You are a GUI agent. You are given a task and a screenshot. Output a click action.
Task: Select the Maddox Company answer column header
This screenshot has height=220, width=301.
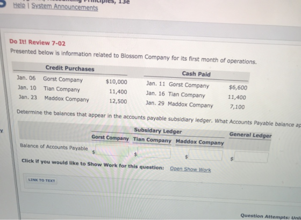tap(199, 142)
